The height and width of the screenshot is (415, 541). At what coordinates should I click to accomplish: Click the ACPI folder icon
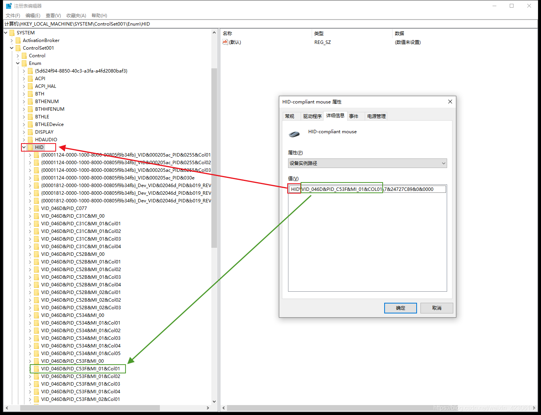pos(30,79)
